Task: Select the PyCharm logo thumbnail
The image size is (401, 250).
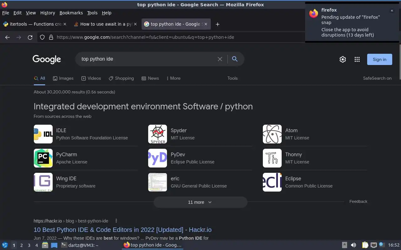Action: [43, 158]
